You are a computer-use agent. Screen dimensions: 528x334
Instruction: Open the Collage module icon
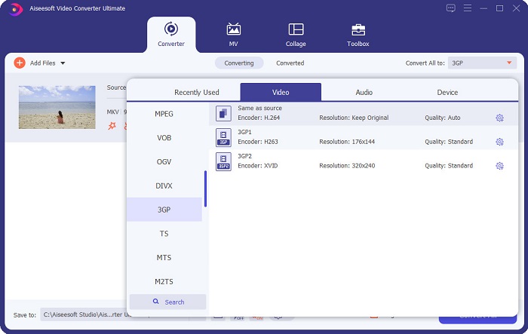(296, 29)
